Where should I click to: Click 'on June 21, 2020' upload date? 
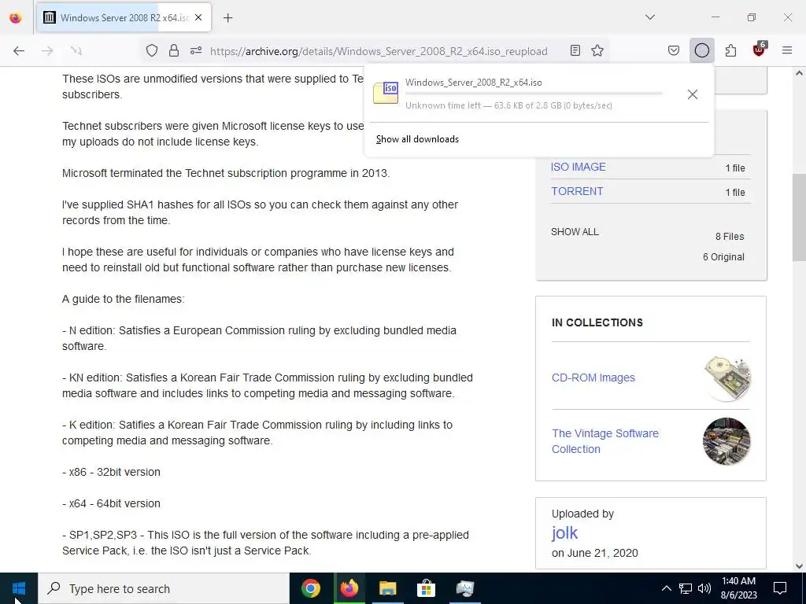595,553
